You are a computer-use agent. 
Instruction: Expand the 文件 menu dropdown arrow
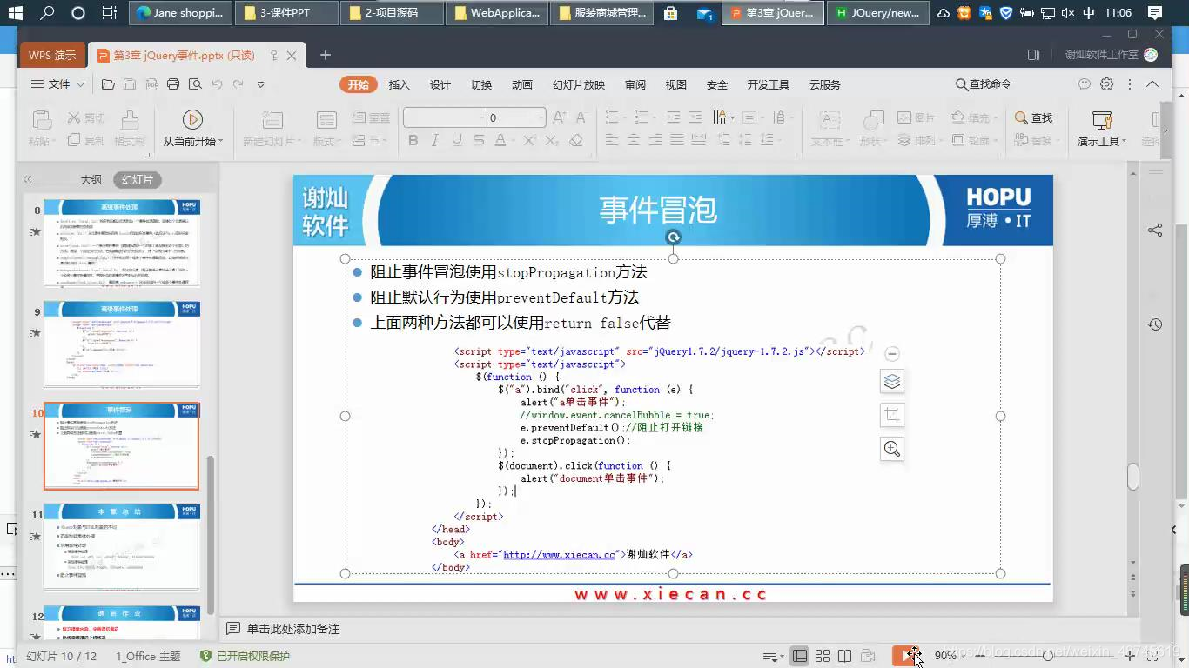80,84
